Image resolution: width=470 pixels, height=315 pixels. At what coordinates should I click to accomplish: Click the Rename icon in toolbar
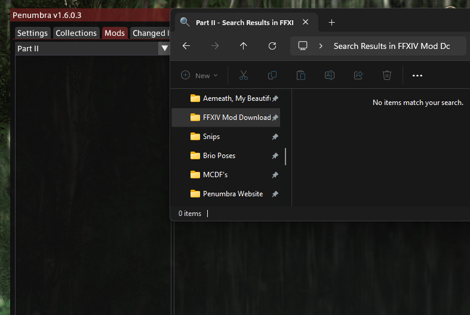329,75
